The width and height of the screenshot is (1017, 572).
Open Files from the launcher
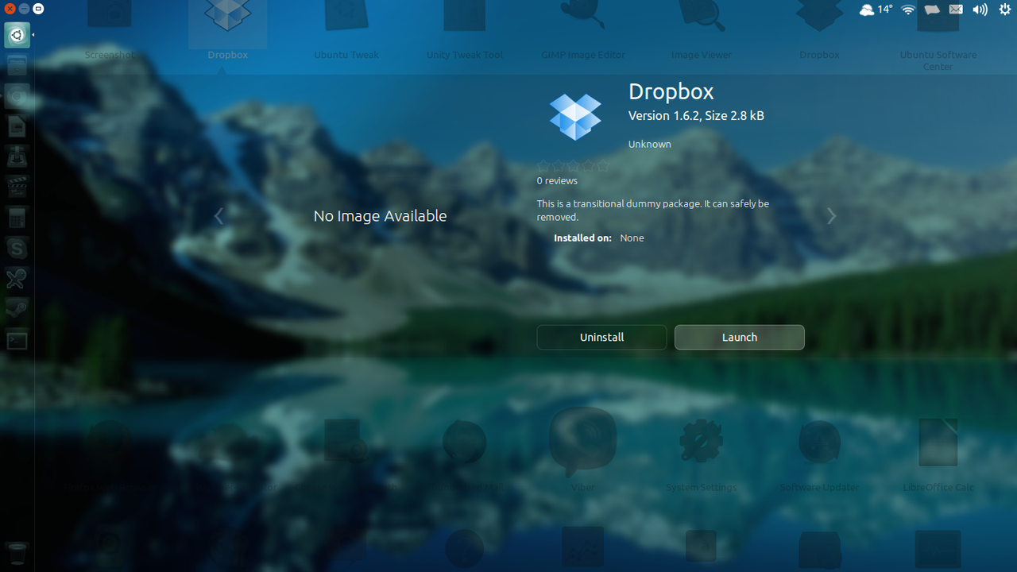[17, 65]
